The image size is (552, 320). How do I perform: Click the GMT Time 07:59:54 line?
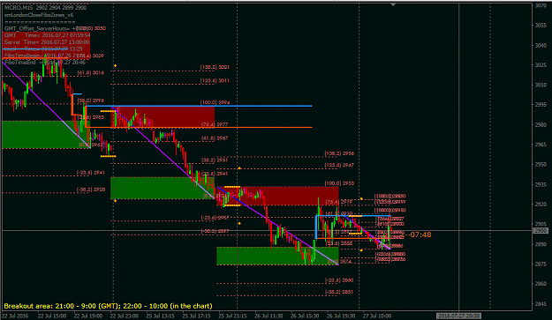coord(47,35)
